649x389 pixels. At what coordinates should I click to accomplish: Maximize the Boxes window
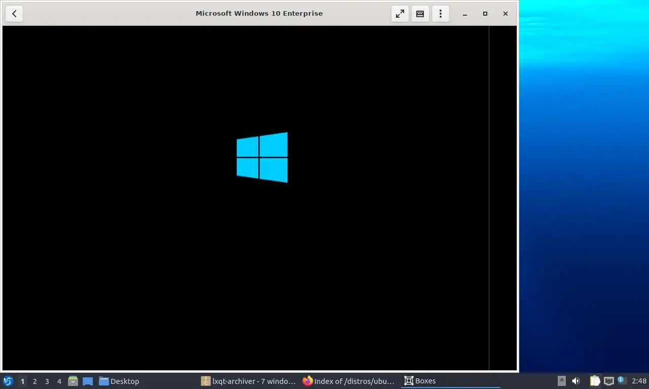(485, 14)
